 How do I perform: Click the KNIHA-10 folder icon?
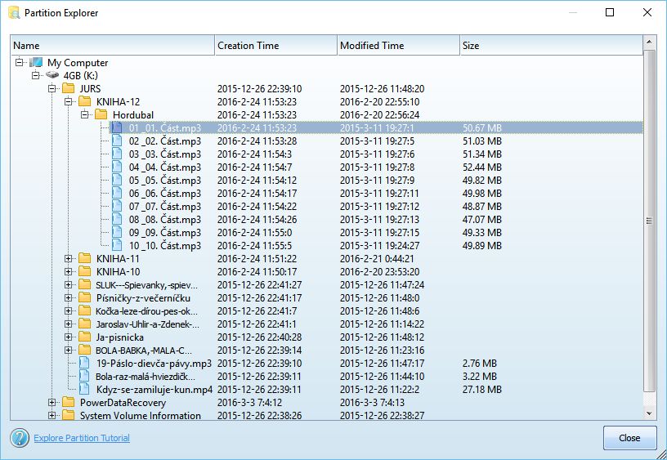click(85, 271)
